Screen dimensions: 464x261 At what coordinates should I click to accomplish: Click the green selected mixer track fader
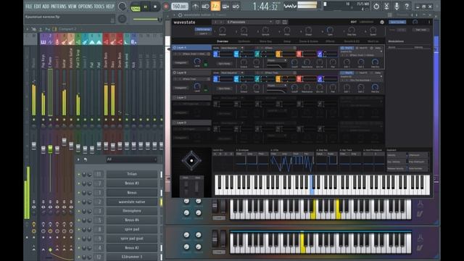tap(50, 148)
